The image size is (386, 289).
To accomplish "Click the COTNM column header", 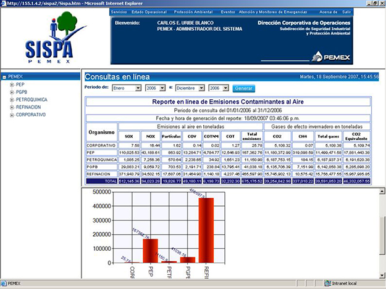I will (x=211, y=136).
